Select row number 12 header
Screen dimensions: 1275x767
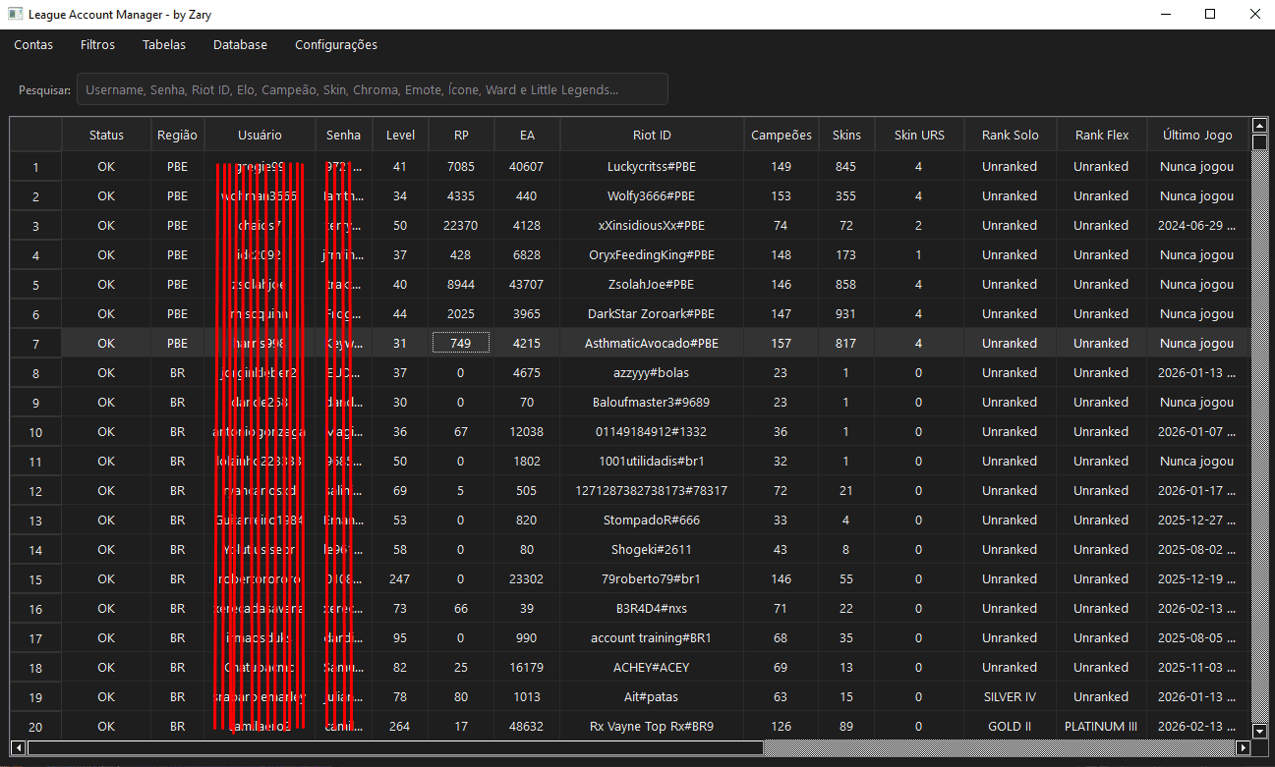pyautogui.click(x=35, y=491)
